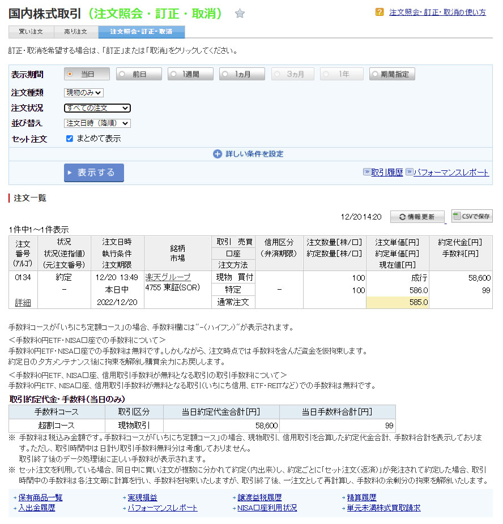Click the favorite star icon beside title
This screenshot has height=524, width=503.
point(240,14)
